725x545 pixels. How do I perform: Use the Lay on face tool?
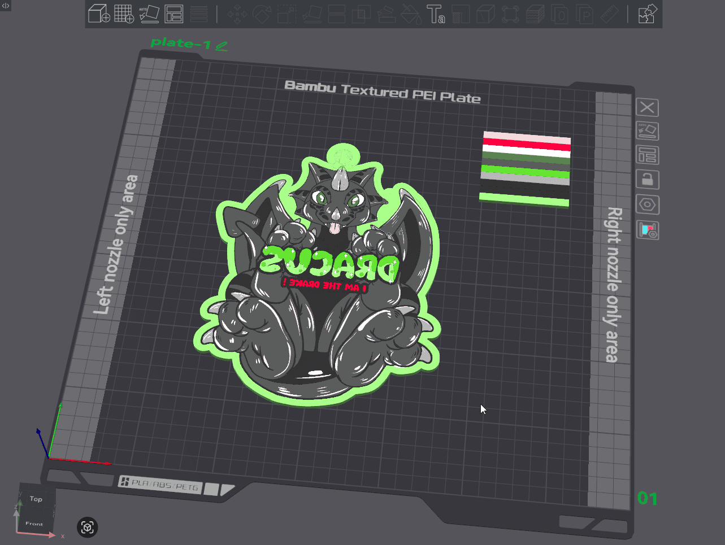pyautogui.click(x=313, y=14)
